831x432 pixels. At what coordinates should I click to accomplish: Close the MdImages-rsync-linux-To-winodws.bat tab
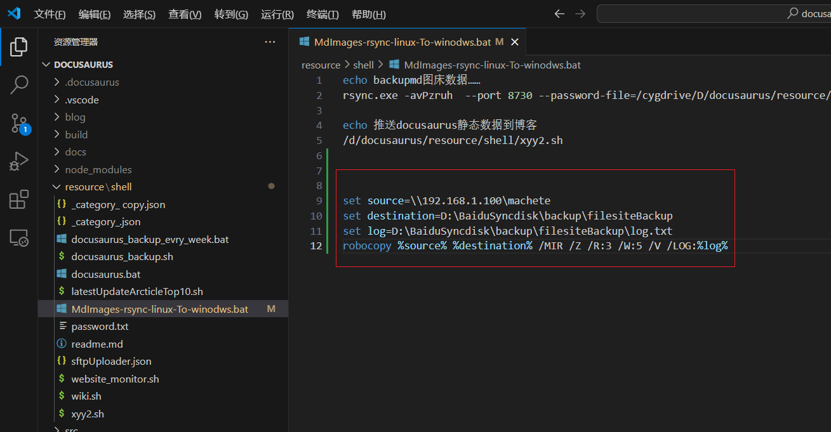(x=515, y=42)
